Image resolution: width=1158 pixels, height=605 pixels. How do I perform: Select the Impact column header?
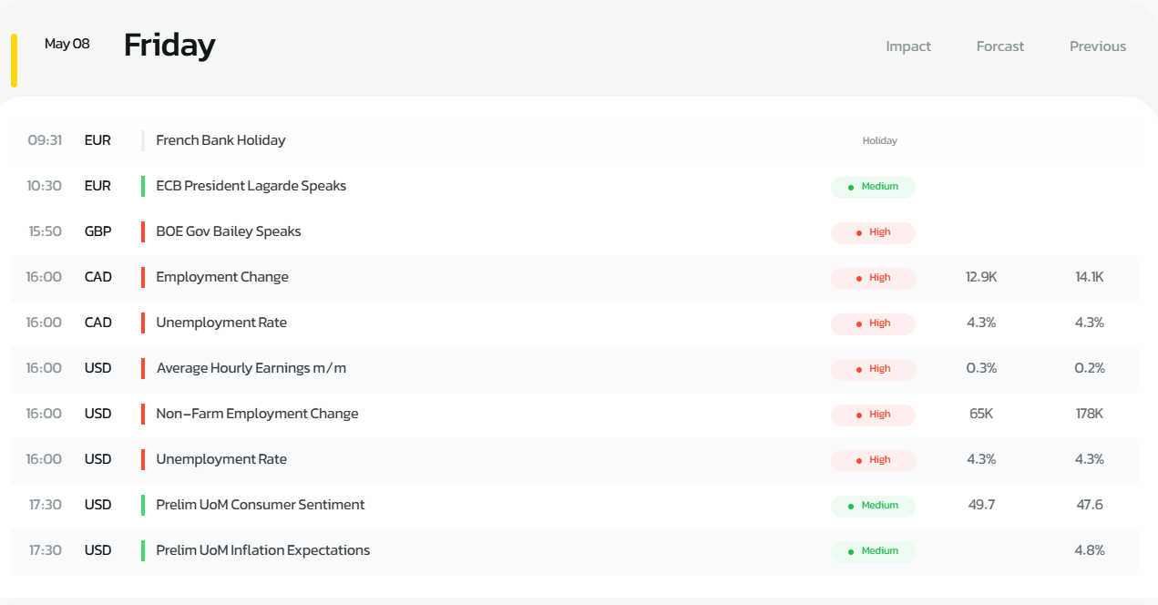coord(908,46)
